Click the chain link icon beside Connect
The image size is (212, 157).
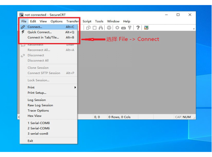coord(23,27)
